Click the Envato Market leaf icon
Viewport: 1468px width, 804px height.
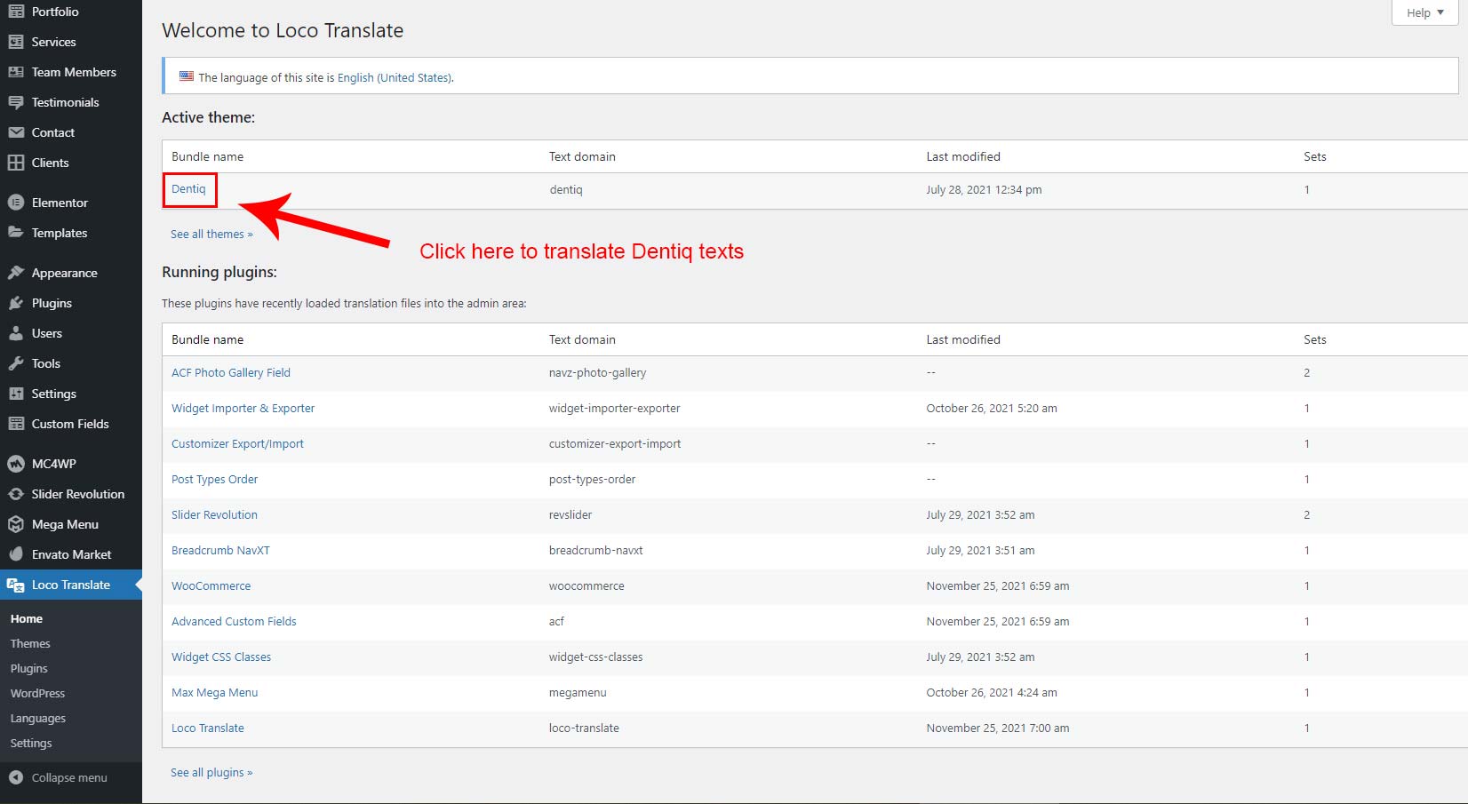(x=16, y=554)
